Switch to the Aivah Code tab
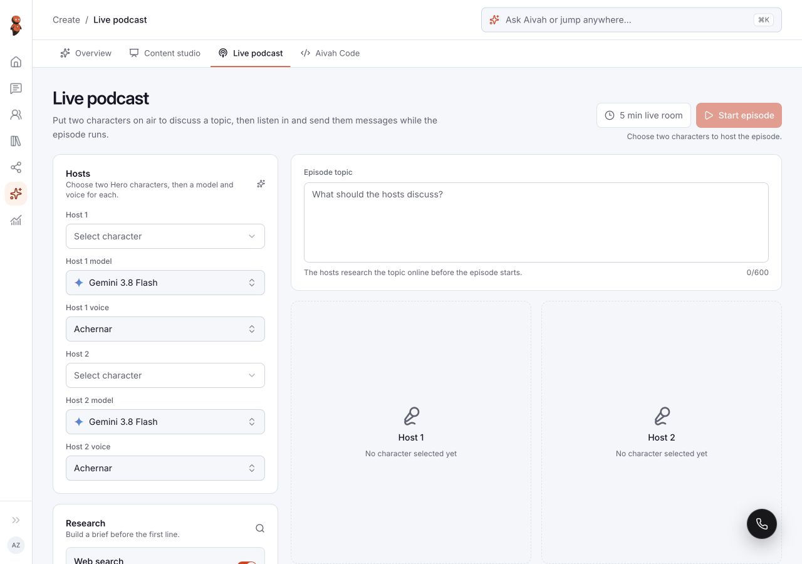Screen dimensions: 802x564 [330, 53]
